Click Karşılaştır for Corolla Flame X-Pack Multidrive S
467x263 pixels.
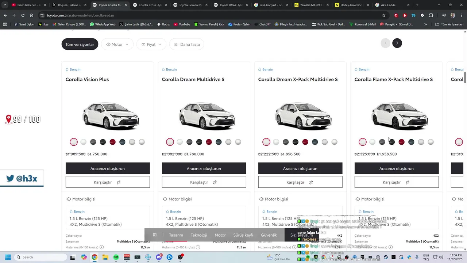click(x=397, y=182)
